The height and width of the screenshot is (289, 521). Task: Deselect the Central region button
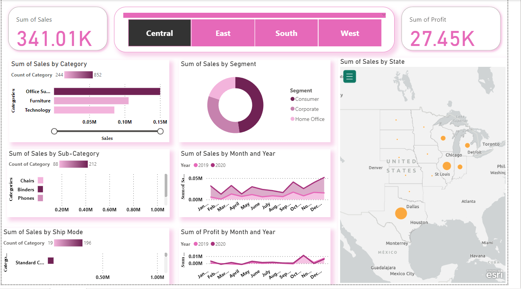(159, 33)
